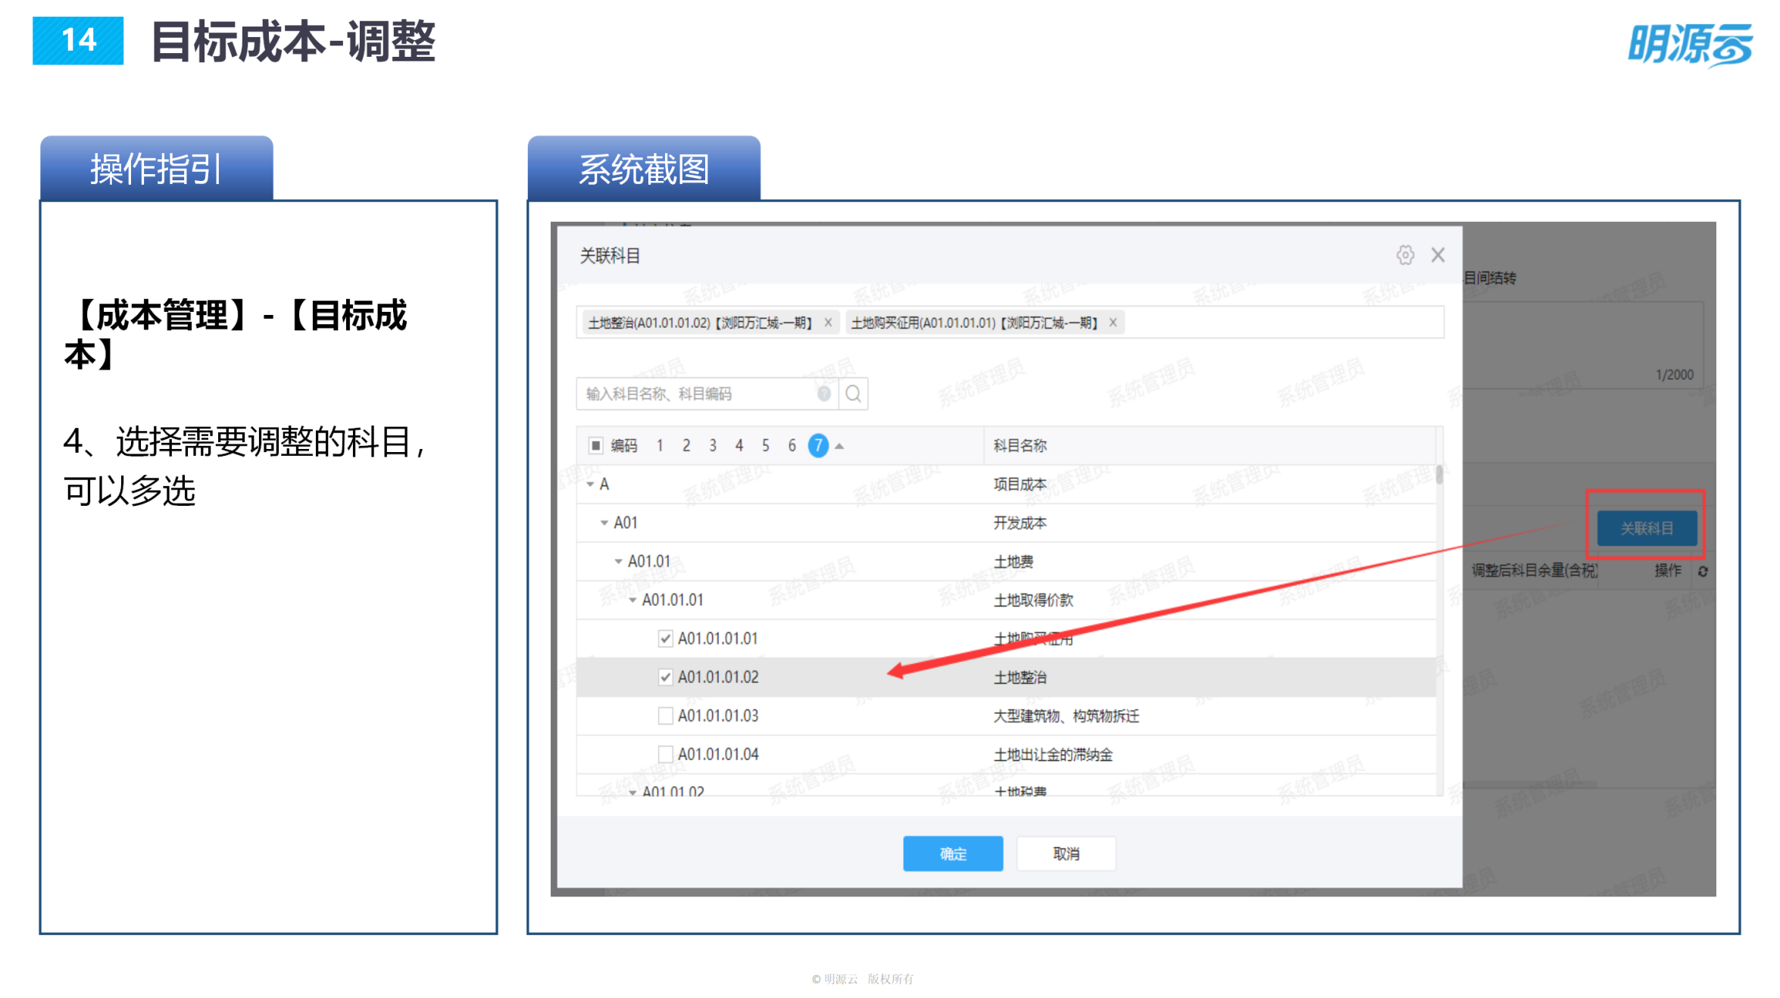Check subject A01.01.01.03 大型建筑物、构筑物拆迁
1780x998 pixels.
tap(665, 716)
